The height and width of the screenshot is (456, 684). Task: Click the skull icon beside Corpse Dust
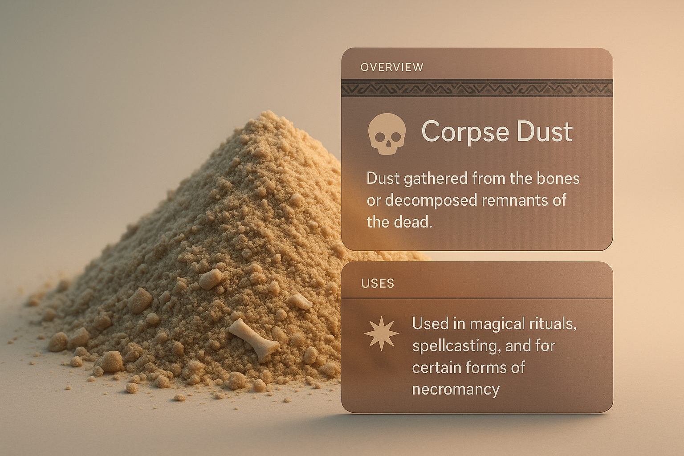(x=387, y=134)
